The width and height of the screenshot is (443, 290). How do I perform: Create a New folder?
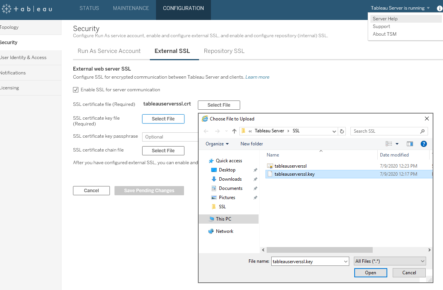coord(251,144)
